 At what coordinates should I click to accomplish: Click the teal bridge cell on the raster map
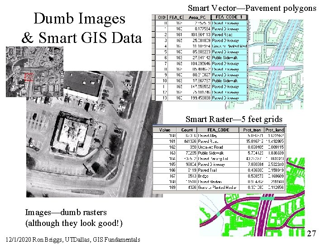click(267, 198)
